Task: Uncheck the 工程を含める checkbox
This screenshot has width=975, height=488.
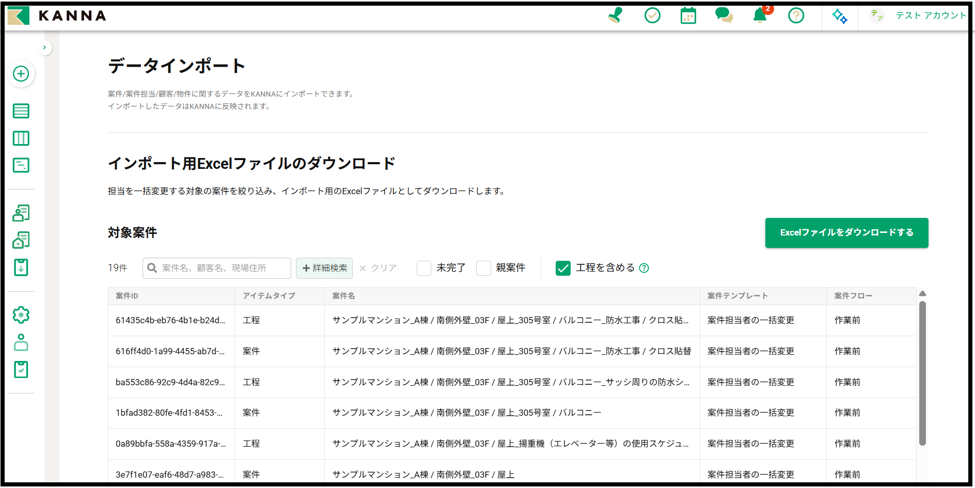Action: [x=563, y=268]
